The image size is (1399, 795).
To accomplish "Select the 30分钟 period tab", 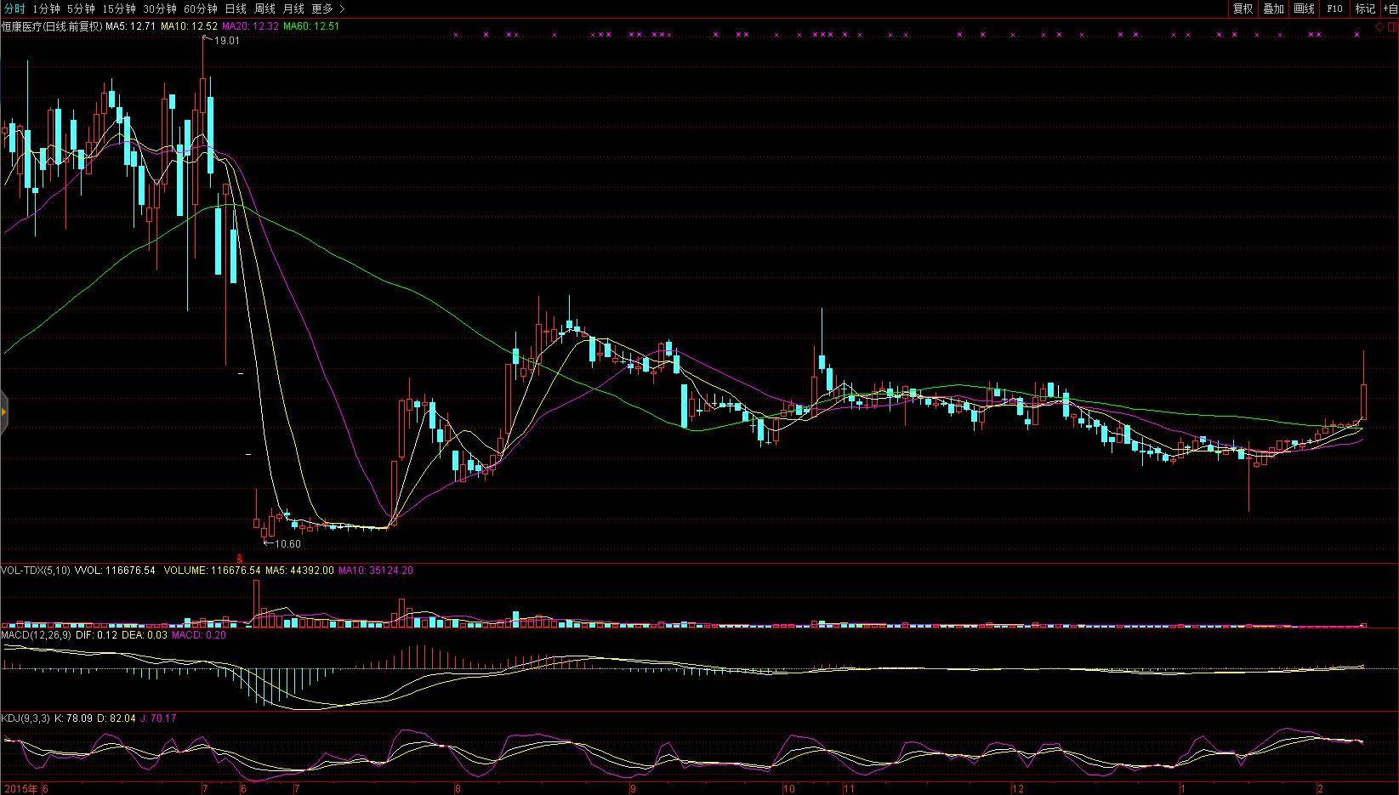I will pos(159,9).
